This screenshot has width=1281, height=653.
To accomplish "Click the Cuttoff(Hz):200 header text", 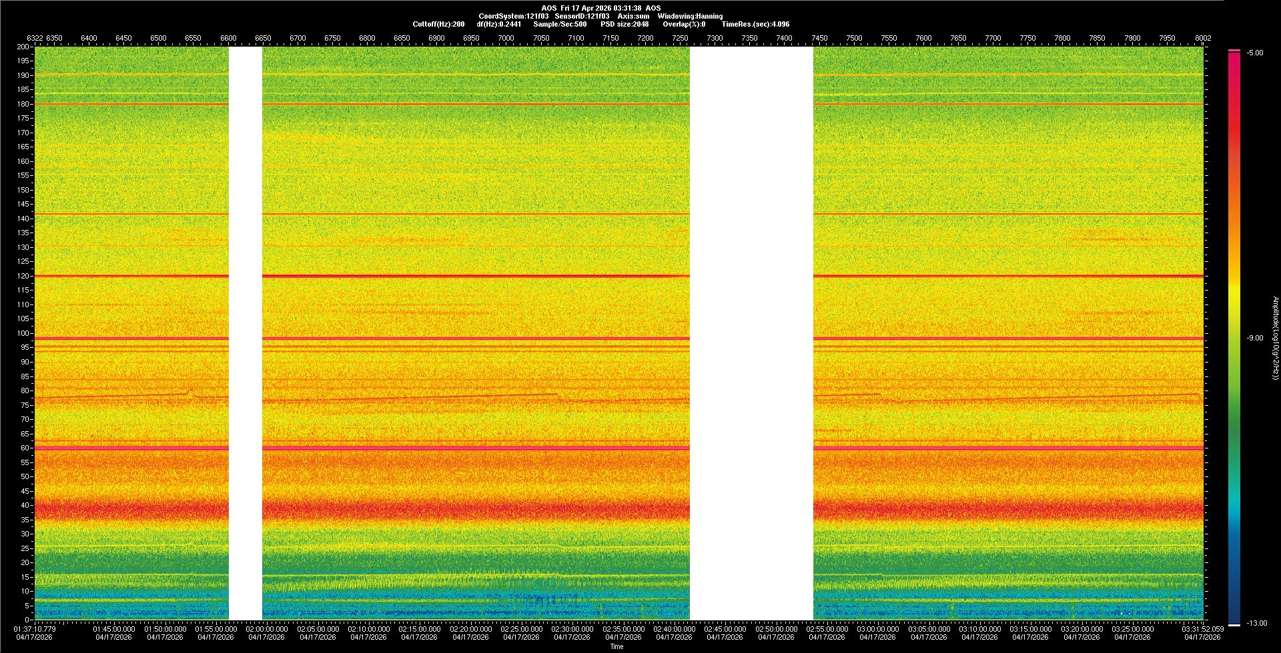I will [438, 24].
